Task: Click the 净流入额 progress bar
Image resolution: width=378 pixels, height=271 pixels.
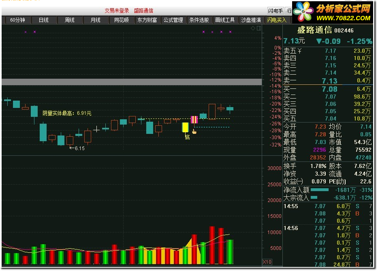Action: [320, 190]
